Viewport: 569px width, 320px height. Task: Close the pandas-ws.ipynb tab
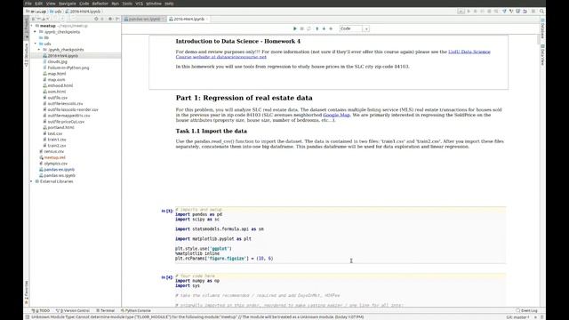[164, 19]
